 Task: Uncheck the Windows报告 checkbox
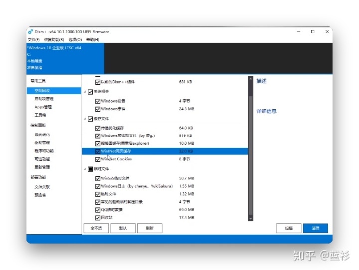(x=98, y=101)
